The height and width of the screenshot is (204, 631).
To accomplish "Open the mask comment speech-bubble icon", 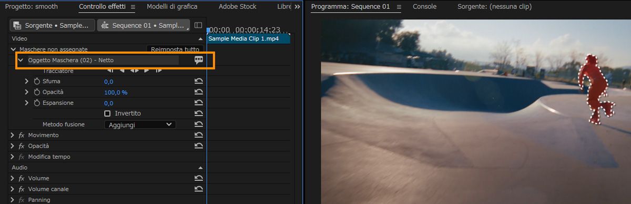I will coord(199,60).
